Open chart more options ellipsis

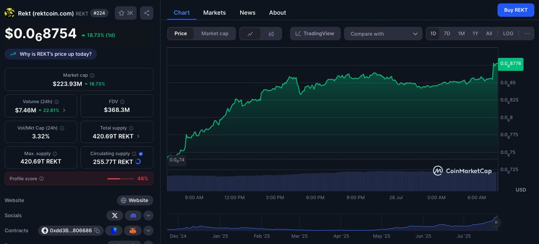coord(527,34)
